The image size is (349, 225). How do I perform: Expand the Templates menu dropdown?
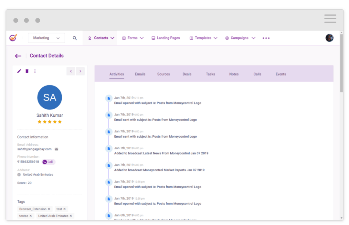[x=216, y=38]
